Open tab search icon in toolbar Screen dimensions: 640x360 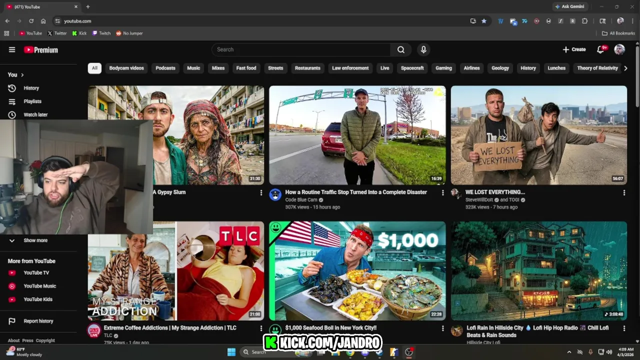pyautogui.click(x=602, y=21)
